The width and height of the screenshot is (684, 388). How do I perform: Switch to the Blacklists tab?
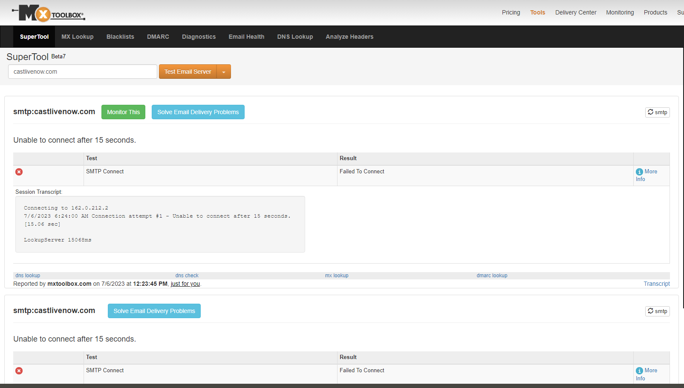tap(120, 37)
